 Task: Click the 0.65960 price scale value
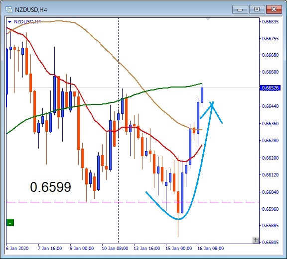271,209
